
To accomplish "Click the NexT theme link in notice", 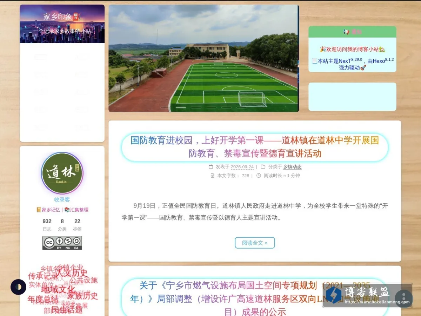I will pos(345,61).
